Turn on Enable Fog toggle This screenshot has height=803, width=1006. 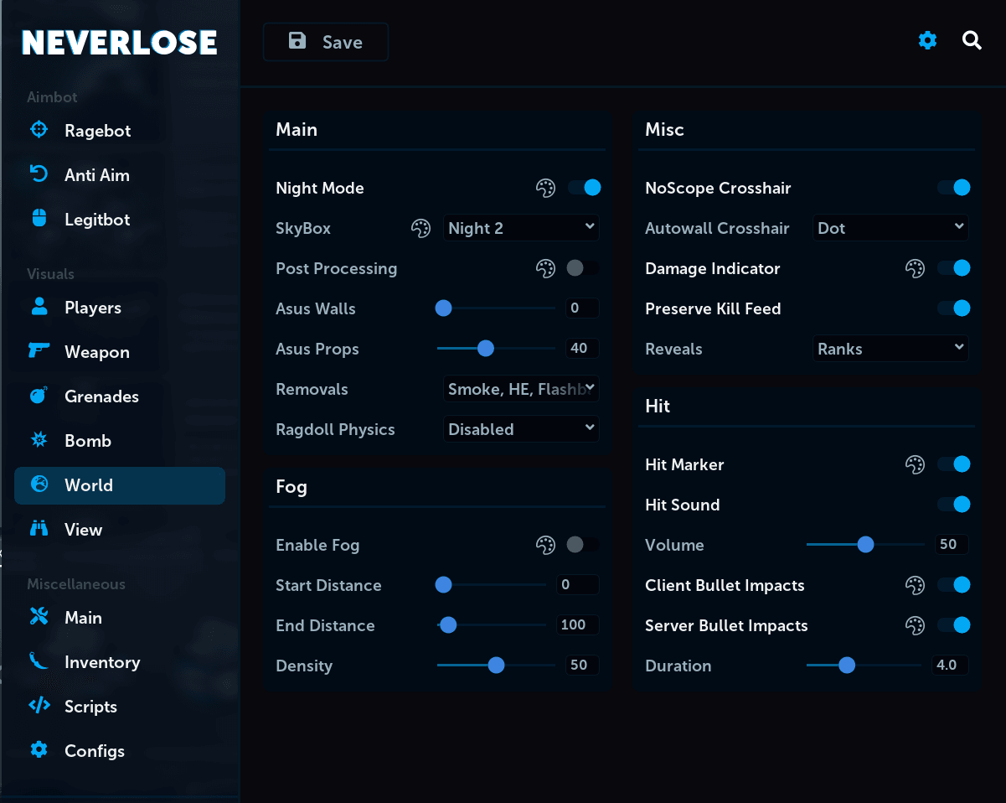584,545
